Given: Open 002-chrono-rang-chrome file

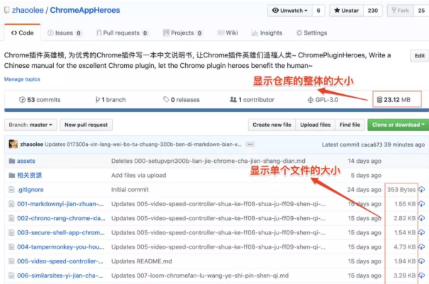Looking at the screenshot, I should coord(61,218).
